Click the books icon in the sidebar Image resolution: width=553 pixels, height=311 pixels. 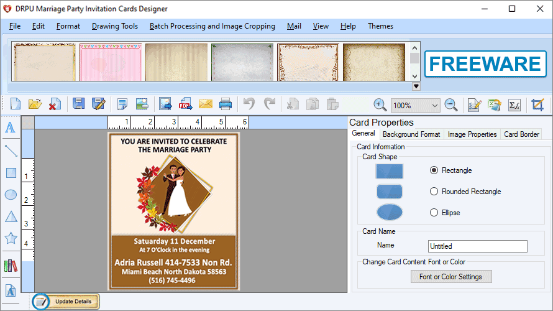(x=11, y=266)
